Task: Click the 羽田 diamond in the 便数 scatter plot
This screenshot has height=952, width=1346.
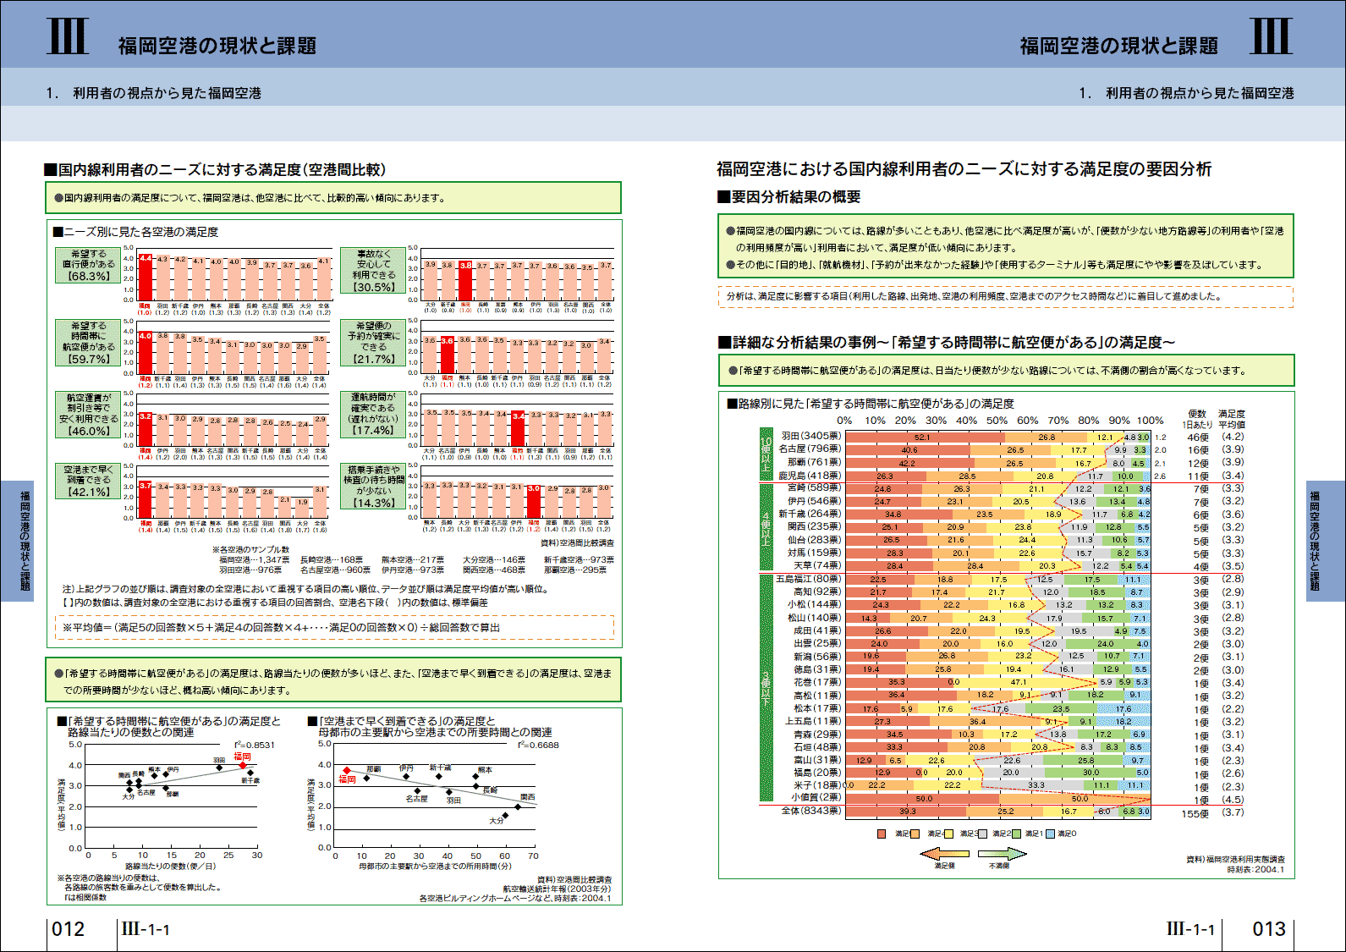Action: (x=219, y=768)
